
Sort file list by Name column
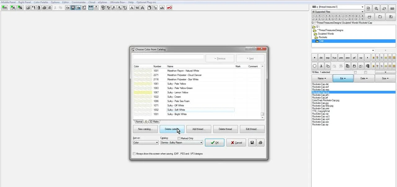[322, 78]
